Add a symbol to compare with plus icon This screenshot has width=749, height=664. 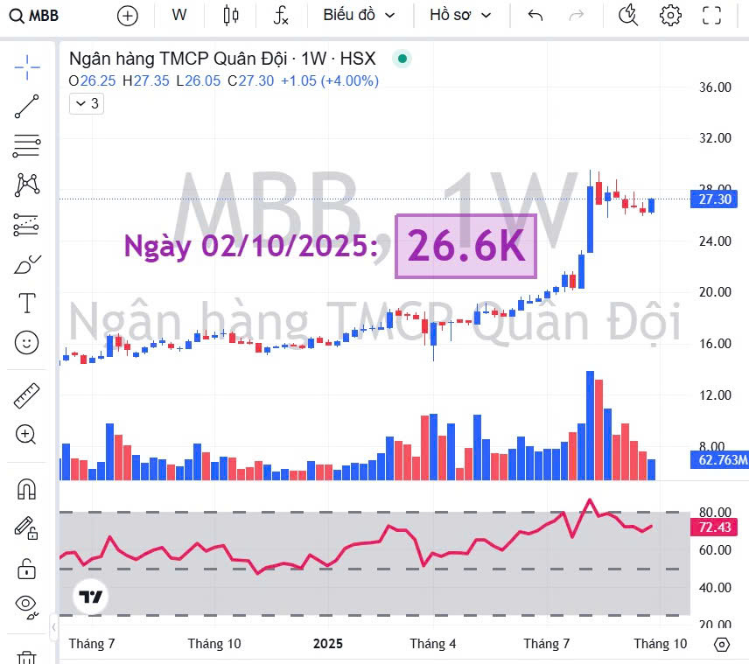128,16
